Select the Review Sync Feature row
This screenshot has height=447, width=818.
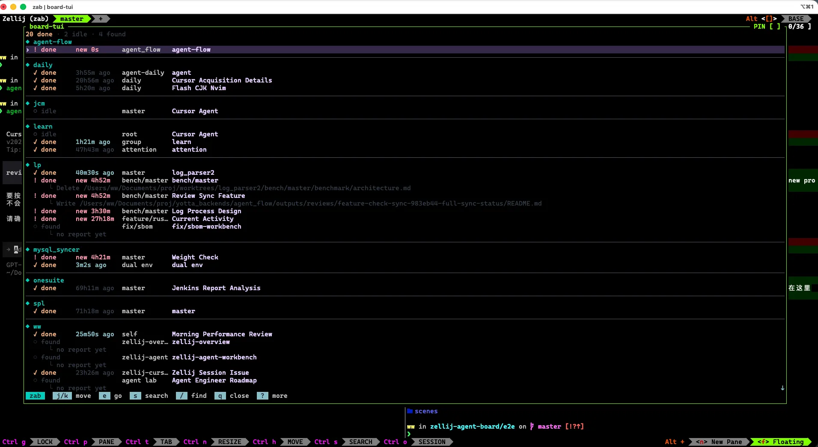click(405, 196)
